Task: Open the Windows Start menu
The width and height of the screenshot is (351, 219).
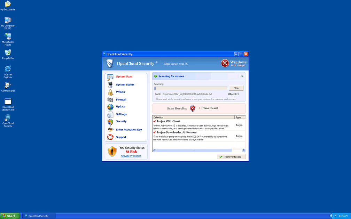Action: pos(10,216)
